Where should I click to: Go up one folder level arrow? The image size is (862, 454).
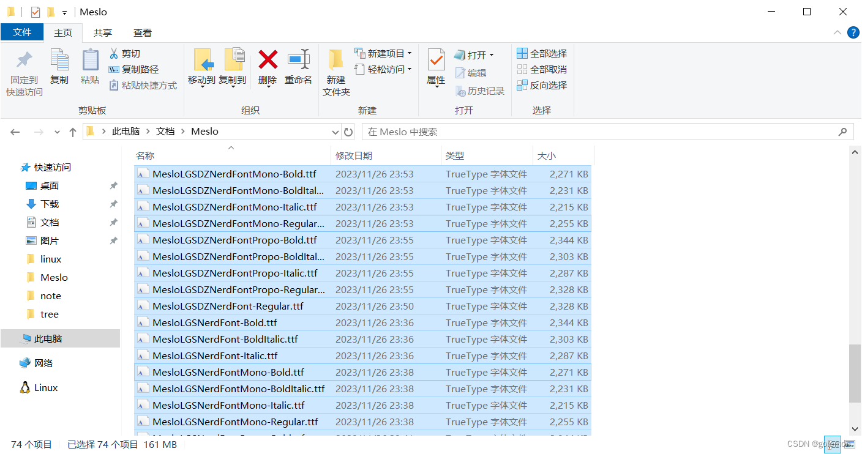coord(73,132)
